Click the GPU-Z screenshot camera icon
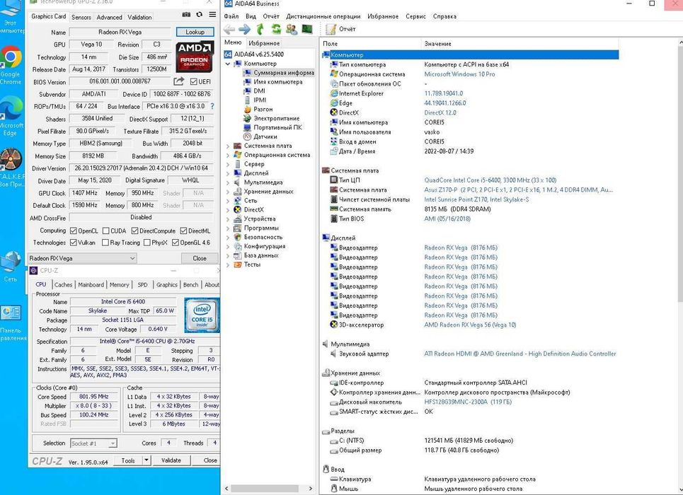The width and height of the screenshot is (683, 495). point(186,15)
